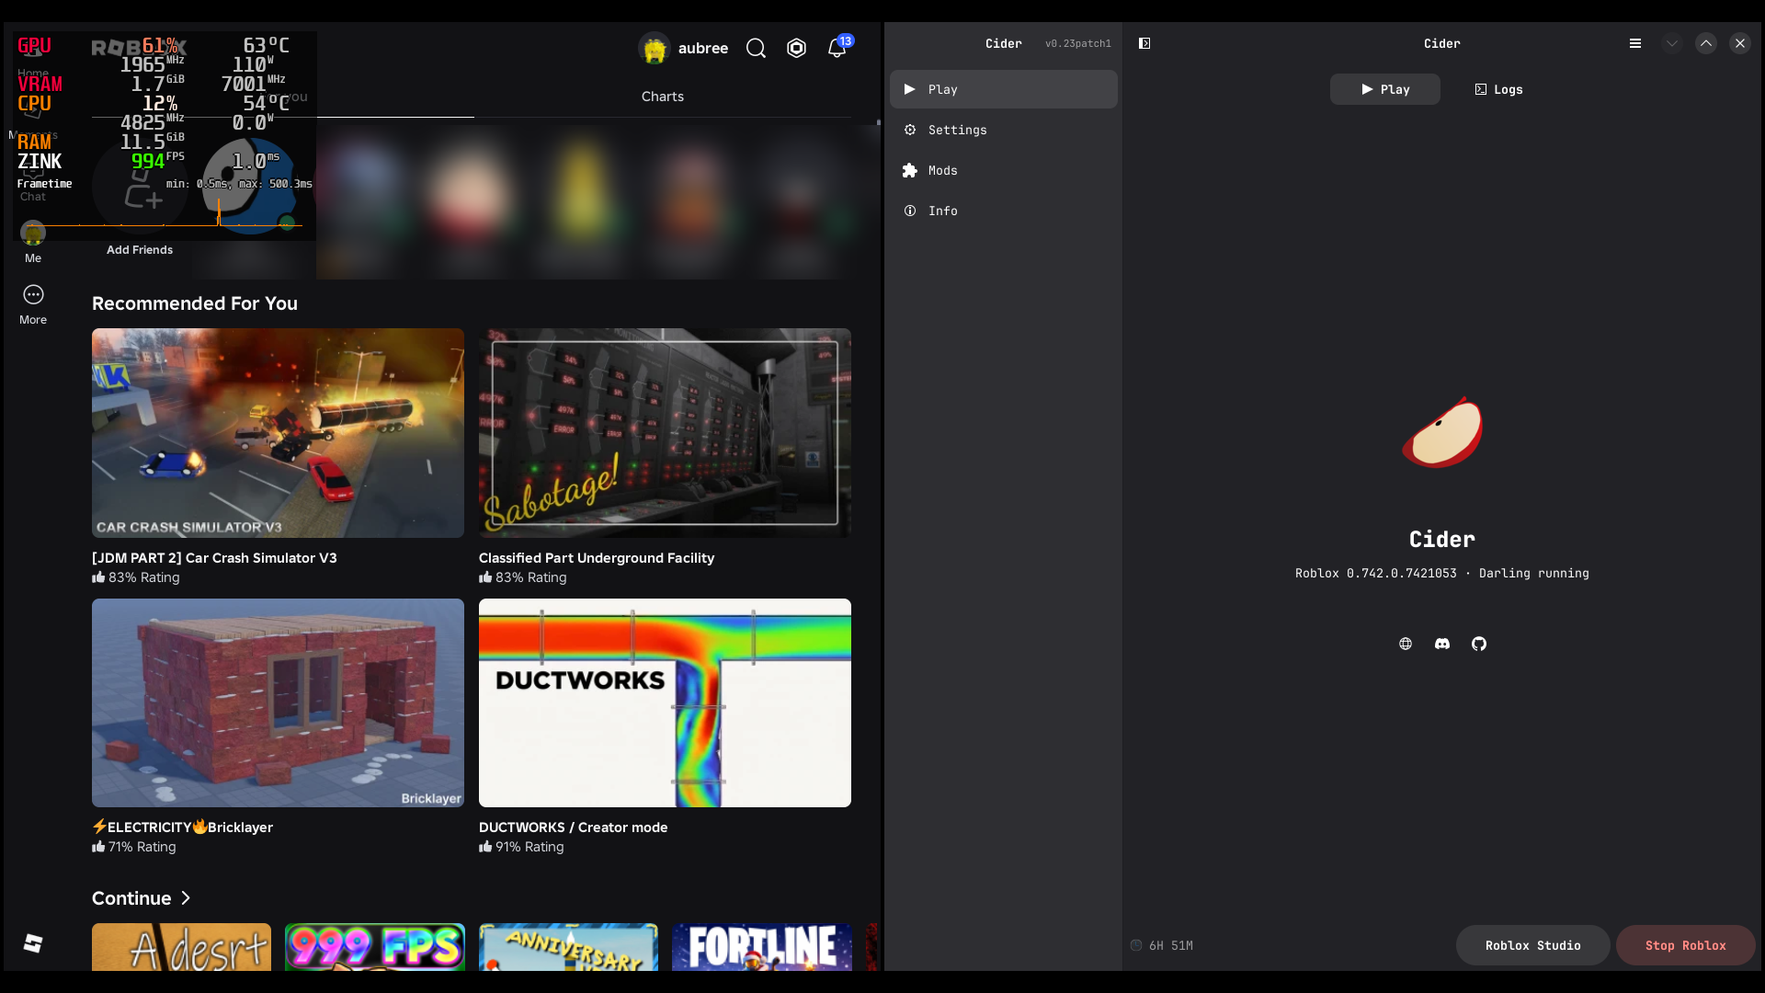
Task: Close the Cider window
Action: (x=1740, y=43)
